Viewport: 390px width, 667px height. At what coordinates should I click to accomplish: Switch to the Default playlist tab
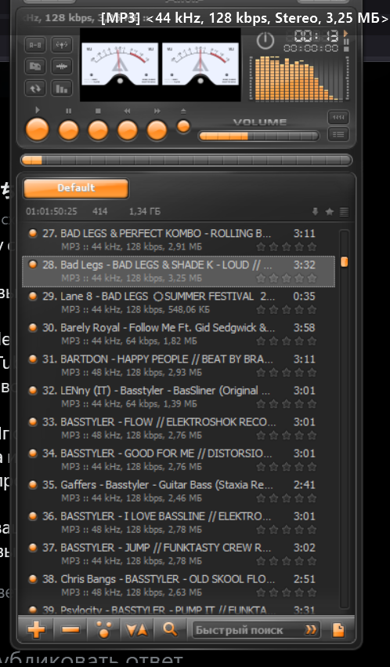[x=76, y=188]
